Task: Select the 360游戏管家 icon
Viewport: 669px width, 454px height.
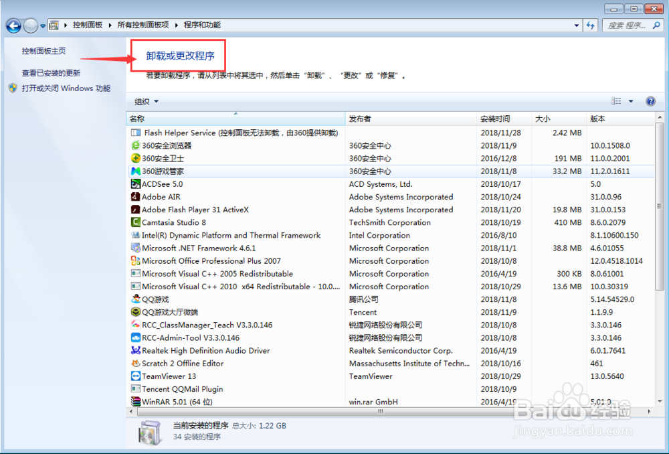Action: point(136,171)
